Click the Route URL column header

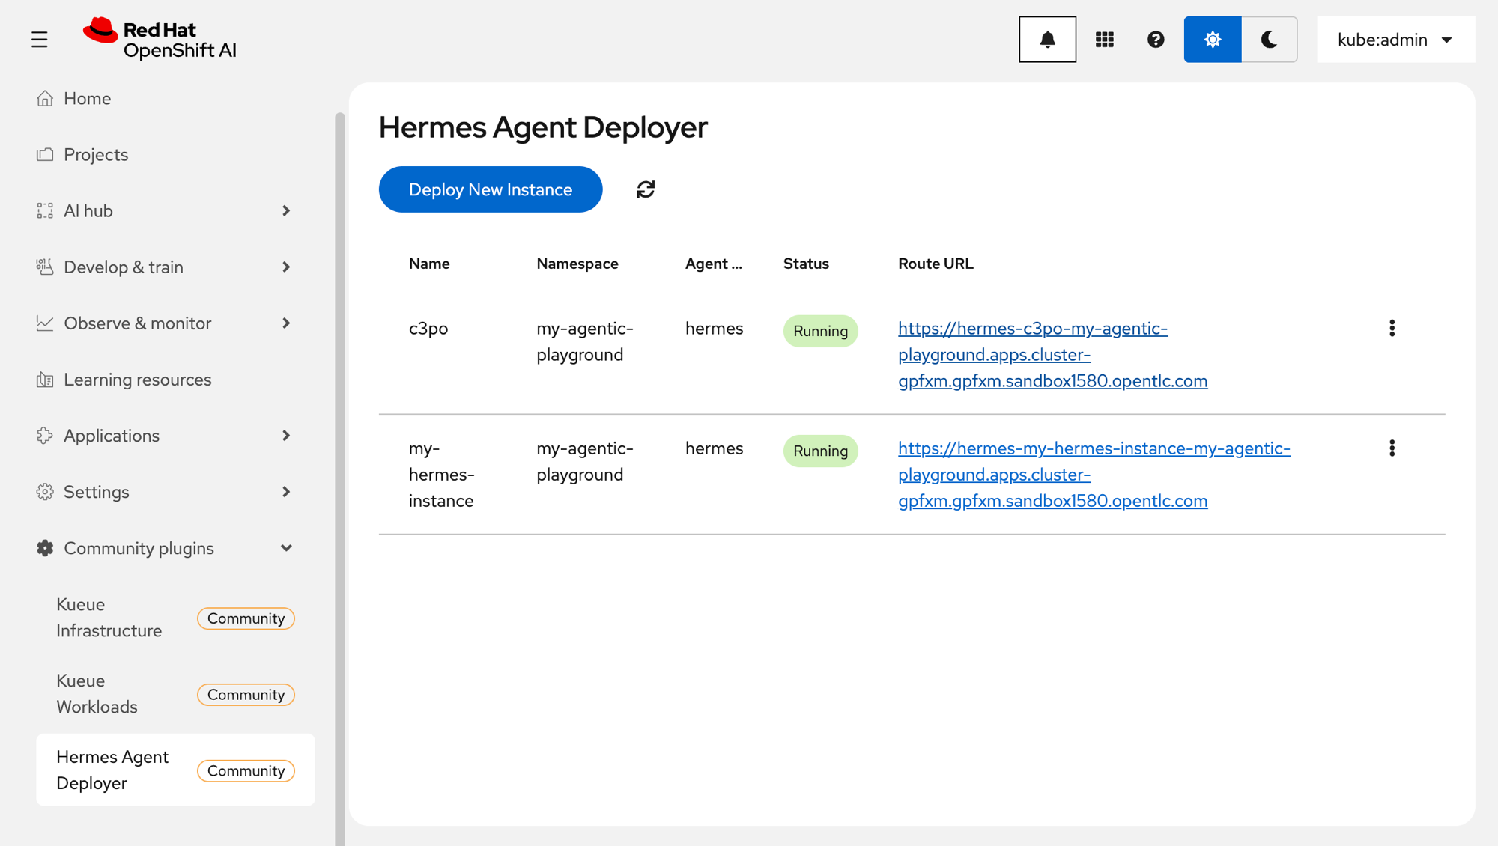(x=936, y=264)
